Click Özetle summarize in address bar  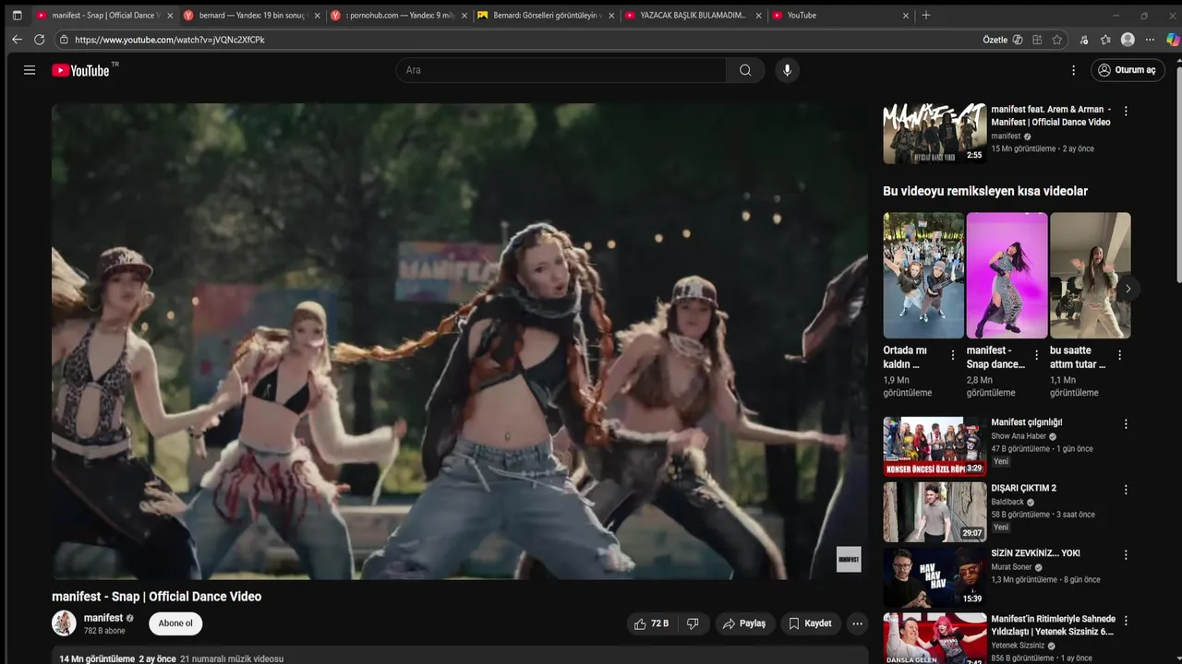click(x=995, y=40)
